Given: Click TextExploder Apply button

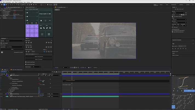Looking at the screenshot, I should coord(12,49).
